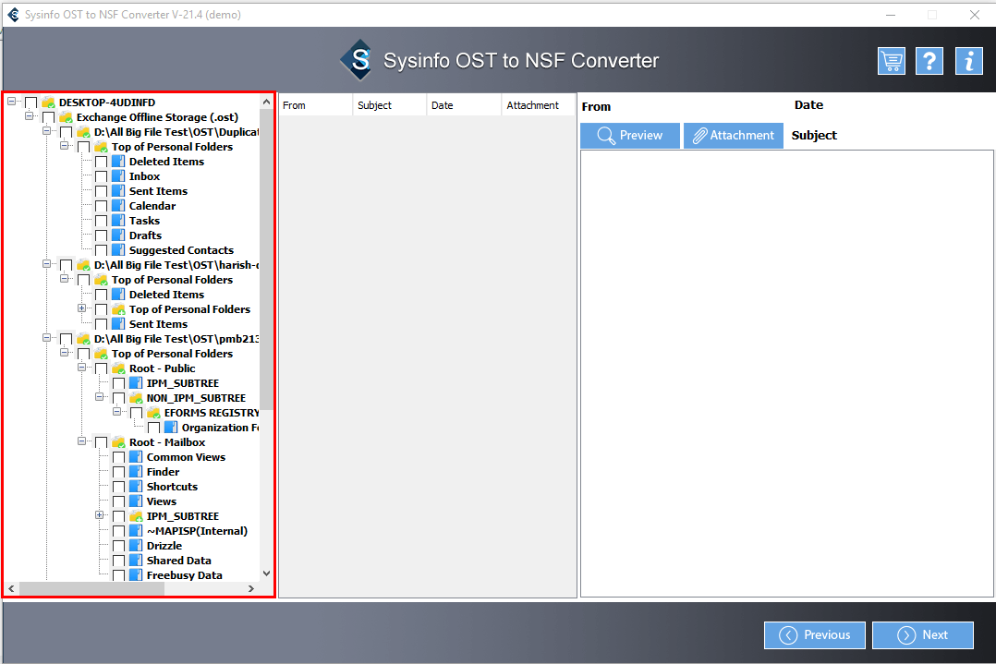Click the Drizzle folder icon
The width and height of the screenshot is (996, 664).
pyautogui.click(x=136, y=546)
